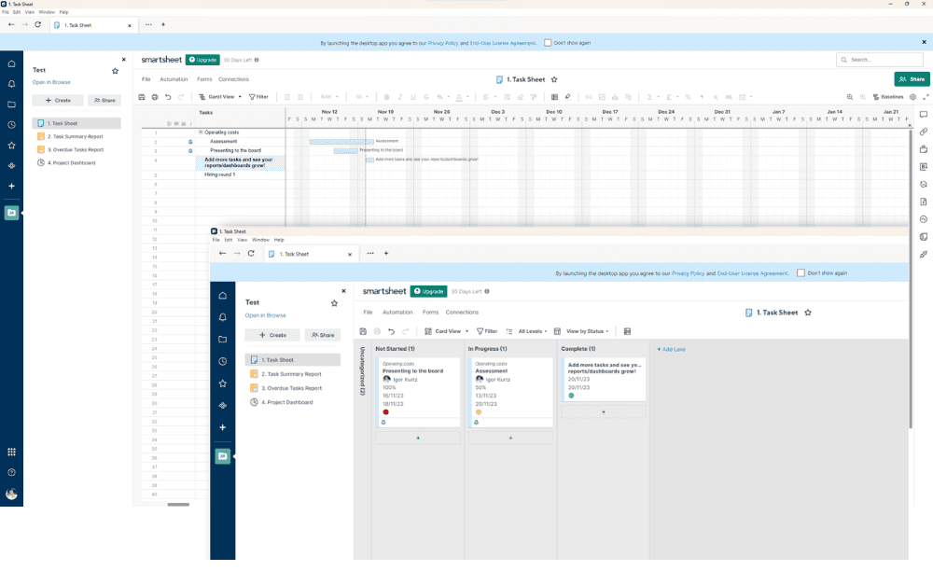
Task: Open Home in the front Card View window sidebar
Action: tap(223, 296)
